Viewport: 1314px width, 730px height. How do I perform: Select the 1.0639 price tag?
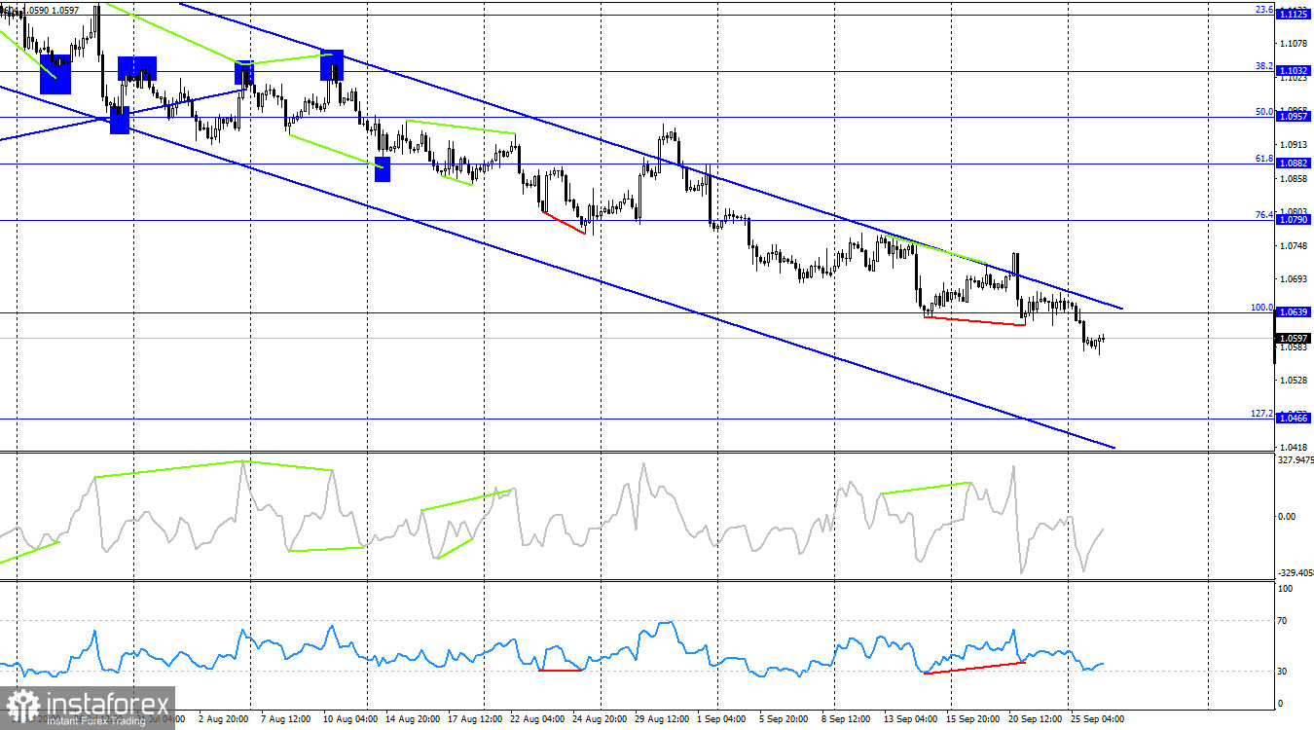1295,313
